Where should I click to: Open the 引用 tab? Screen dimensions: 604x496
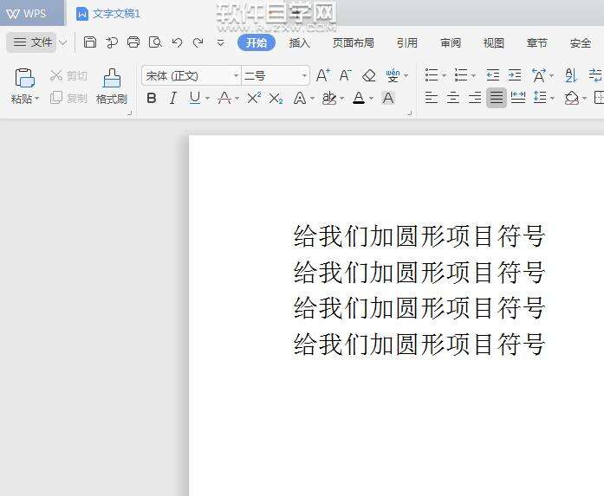[x=407, y=42]
